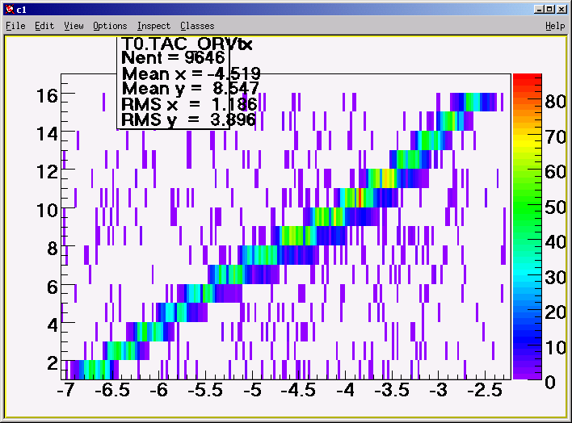This screenshot has width=572, height=423.
Task: Click the x-axis label -3
Action: pos(438,390)
